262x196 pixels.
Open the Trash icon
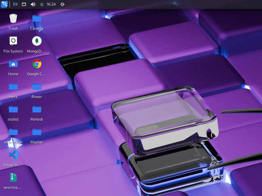point(13,19)
